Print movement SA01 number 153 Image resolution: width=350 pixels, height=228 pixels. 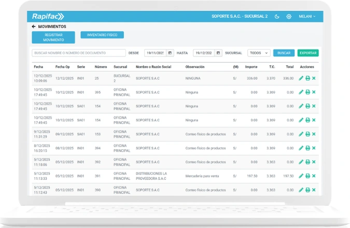(x=307, y=134)
